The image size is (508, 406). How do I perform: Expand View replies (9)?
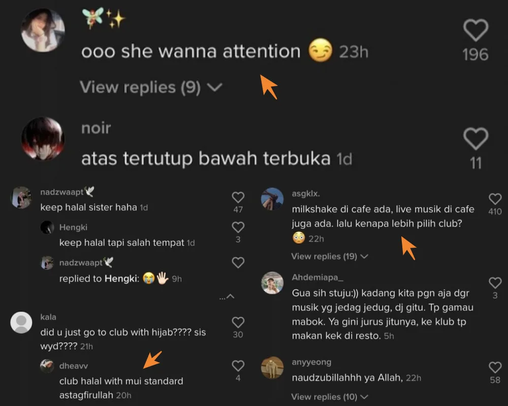tap(151, 87)
